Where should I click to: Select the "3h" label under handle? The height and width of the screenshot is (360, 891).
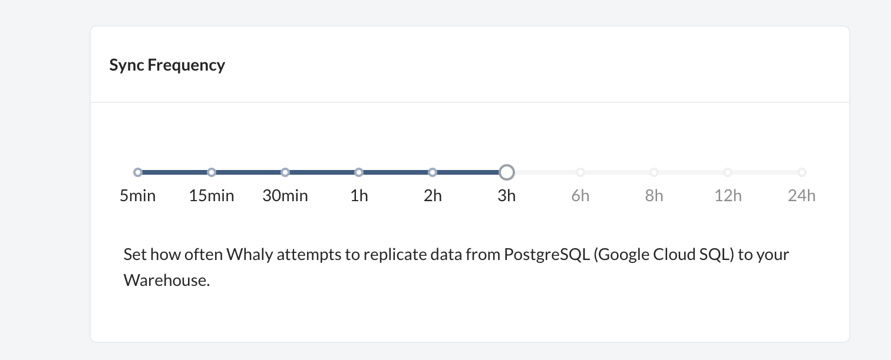506,196
